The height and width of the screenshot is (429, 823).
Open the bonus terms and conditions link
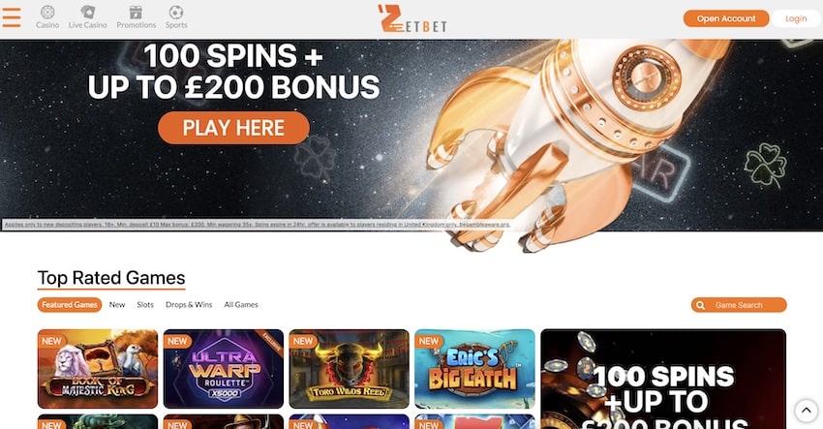(x=258, y=225)
